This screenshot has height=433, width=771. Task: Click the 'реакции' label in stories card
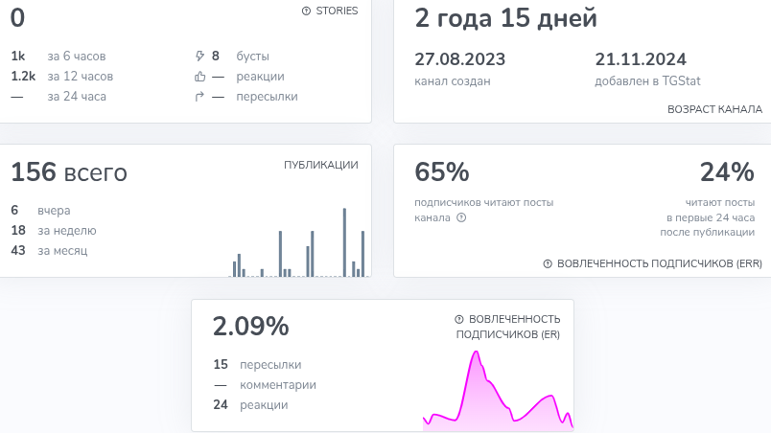point(260,77)
